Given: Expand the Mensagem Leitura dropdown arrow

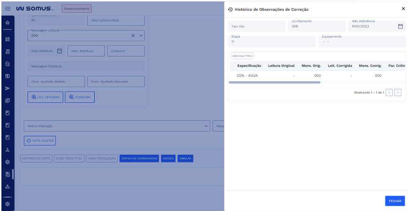Looking at the screenshot, I should click(x=140, y=36).
